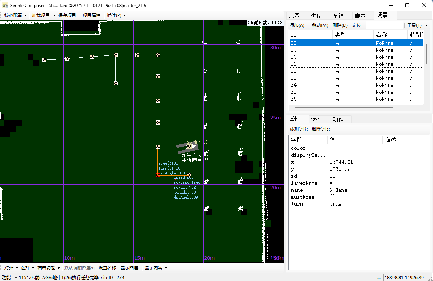
Task: Click the 删除(D) delete button
Action: click(x=340, y=25)
